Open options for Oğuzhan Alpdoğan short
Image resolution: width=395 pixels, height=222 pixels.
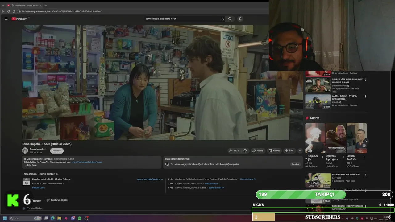pos(343,157)
